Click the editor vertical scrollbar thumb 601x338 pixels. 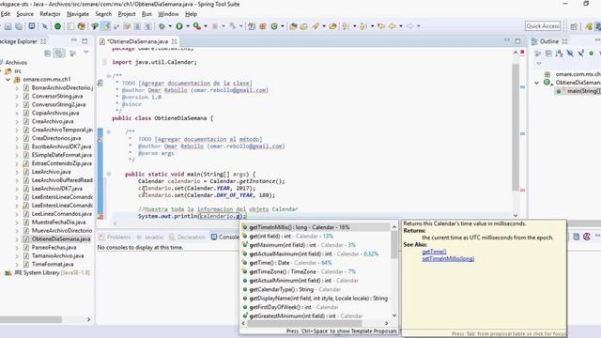click(x=516, y=127)
